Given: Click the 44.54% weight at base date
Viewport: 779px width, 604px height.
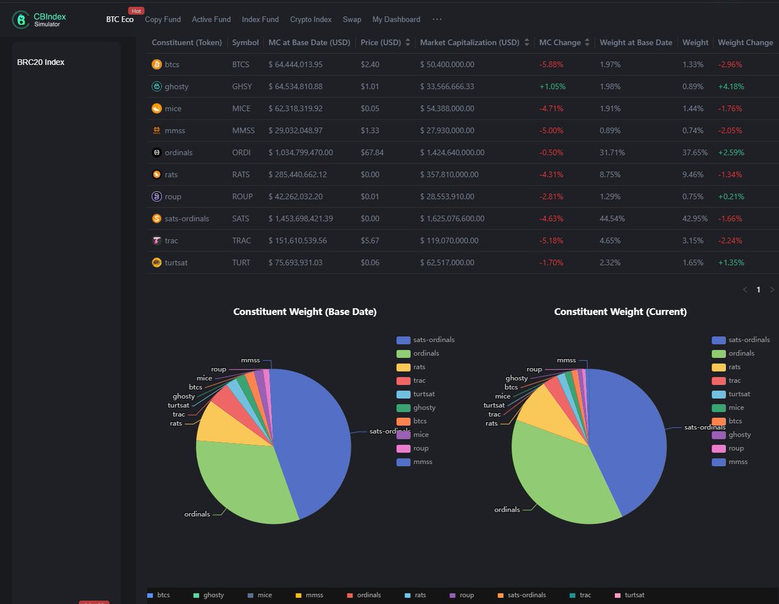Looking at the screenshot, I should tap(612, 219).
